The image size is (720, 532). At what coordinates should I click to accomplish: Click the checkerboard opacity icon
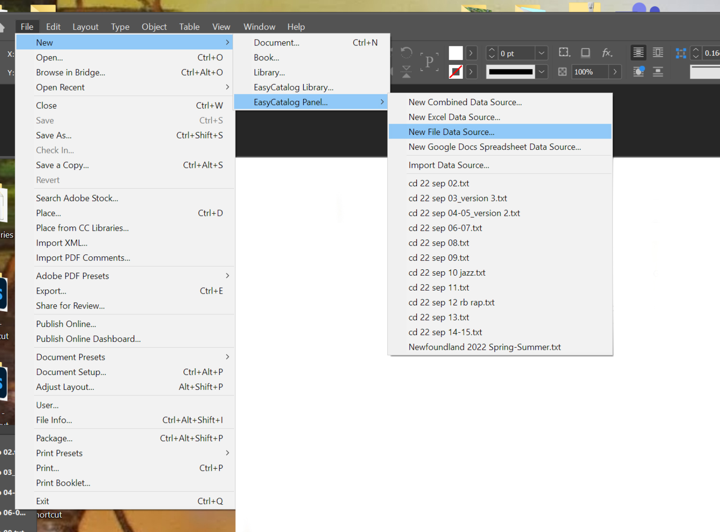(562, 72)
